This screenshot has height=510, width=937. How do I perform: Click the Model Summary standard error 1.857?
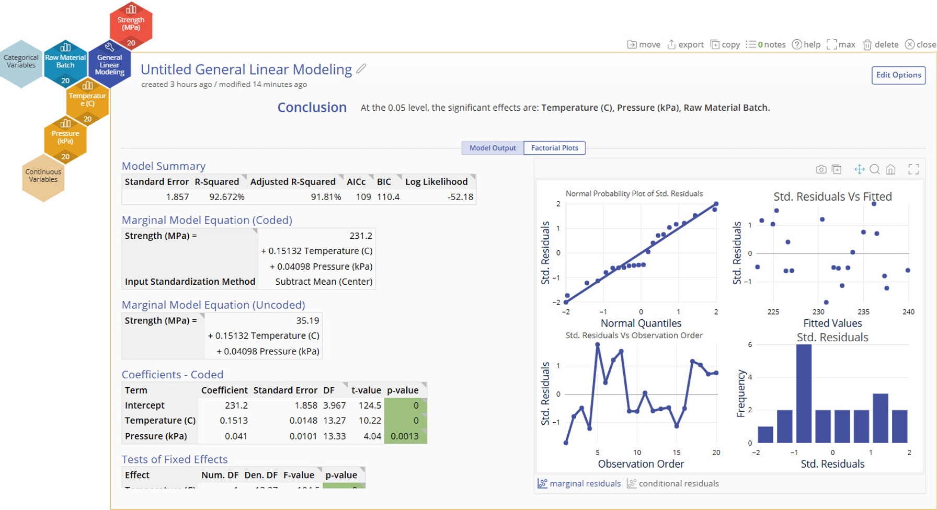[x=177, y=197]
